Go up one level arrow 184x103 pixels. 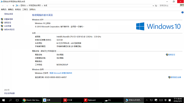[x=13, y=6]
